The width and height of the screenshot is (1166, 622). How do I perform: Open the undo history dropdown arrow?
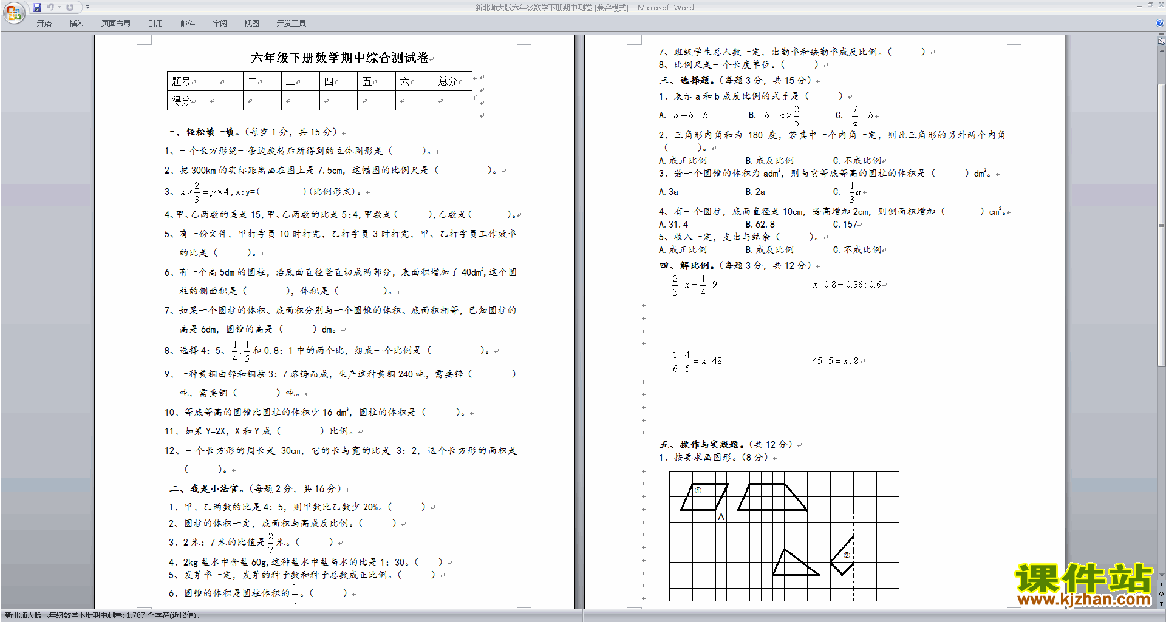click(x=59, y=7)
